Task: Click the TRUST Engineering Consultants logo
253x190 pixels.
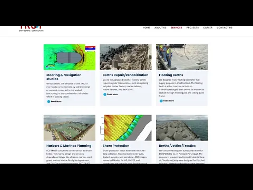Action: 31,29
